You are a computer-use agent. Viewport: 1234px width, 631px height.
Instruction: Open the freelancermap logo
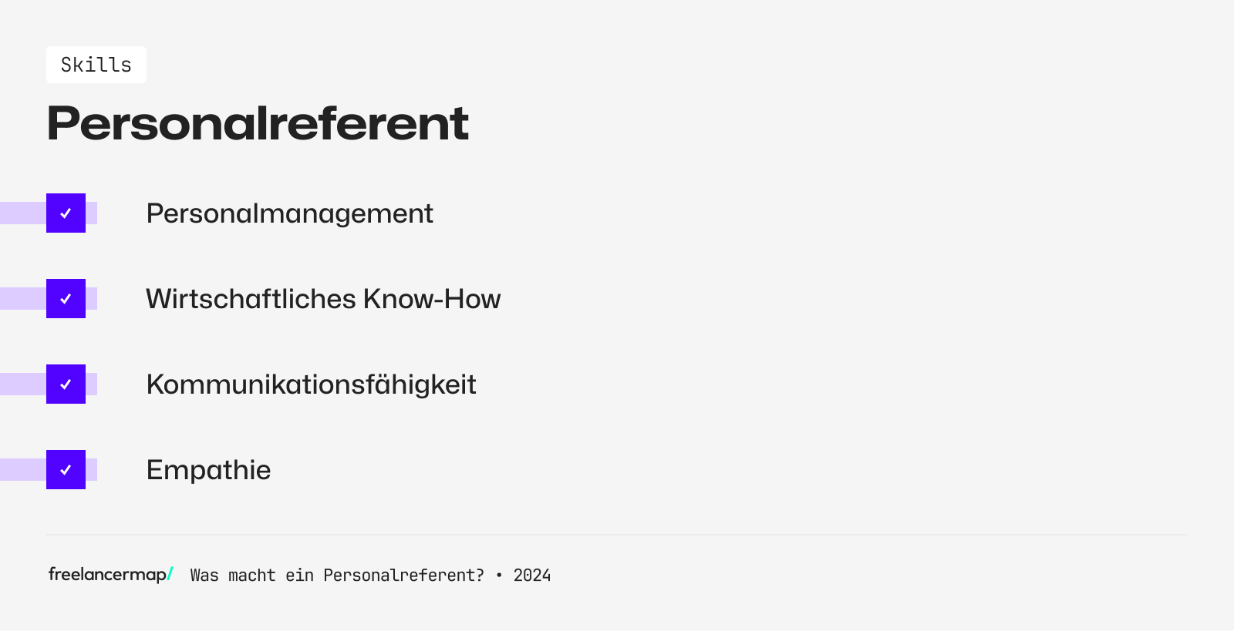coord(107,575)
